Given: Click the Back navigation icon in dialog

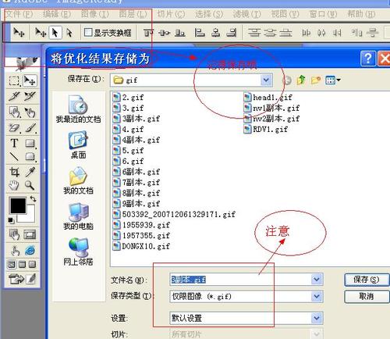Looking at the screenshot, I should click(x=287, y=80).
